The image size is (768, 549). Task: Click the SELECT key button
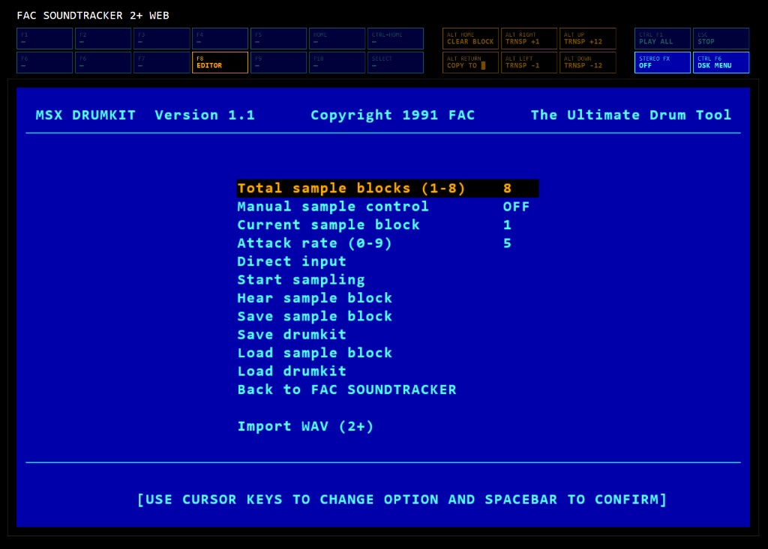pyautogui.click(x=396, y=62)
